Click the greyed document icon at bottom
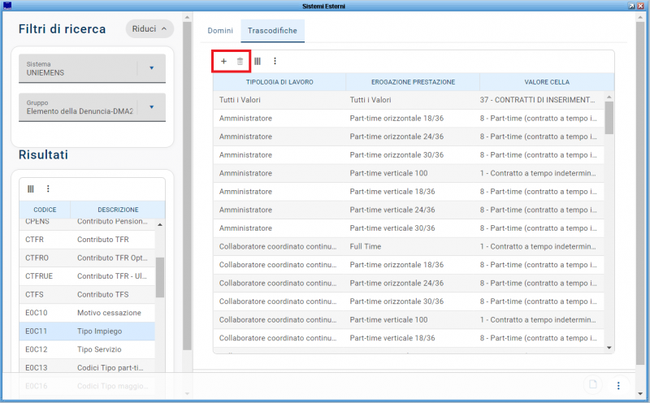650x403 pixels. pyautogui.click(x=593, y=384)
